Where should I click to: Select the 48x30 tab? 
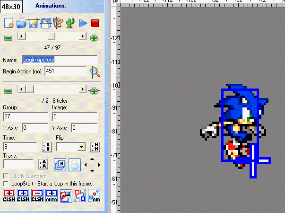[11, 7]
